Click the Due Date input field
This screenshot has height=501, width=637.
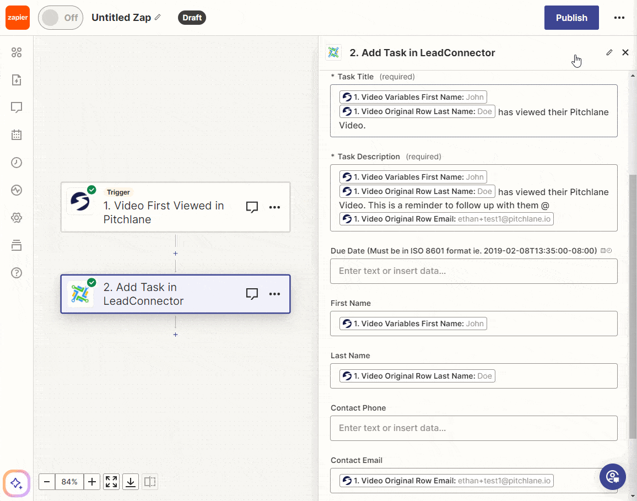coord(474,271)
